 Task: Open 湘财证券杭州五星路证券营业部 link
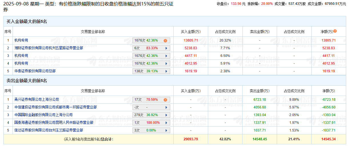click(49, 48)
